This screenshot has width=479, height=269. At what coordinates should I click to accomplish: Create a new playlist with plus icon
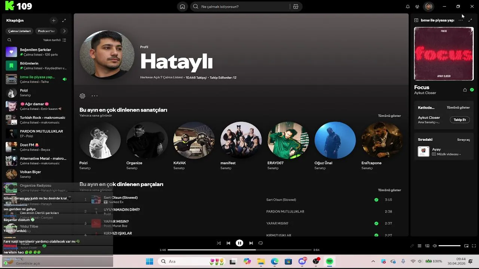[54, 21]
